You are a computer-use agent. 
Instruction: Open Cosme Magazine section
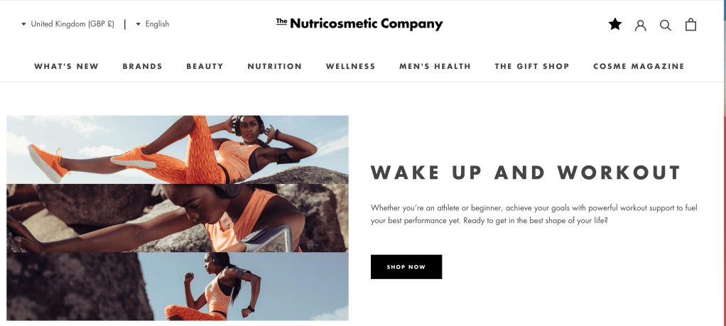point(639,66)
